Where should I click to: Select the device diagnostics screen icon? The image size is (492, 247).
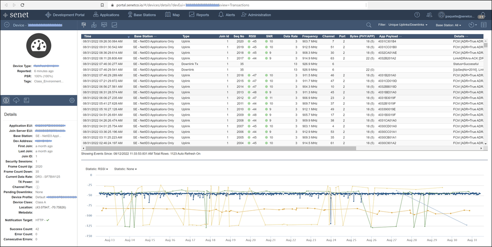pyautogui.click(x=104, y=25)
